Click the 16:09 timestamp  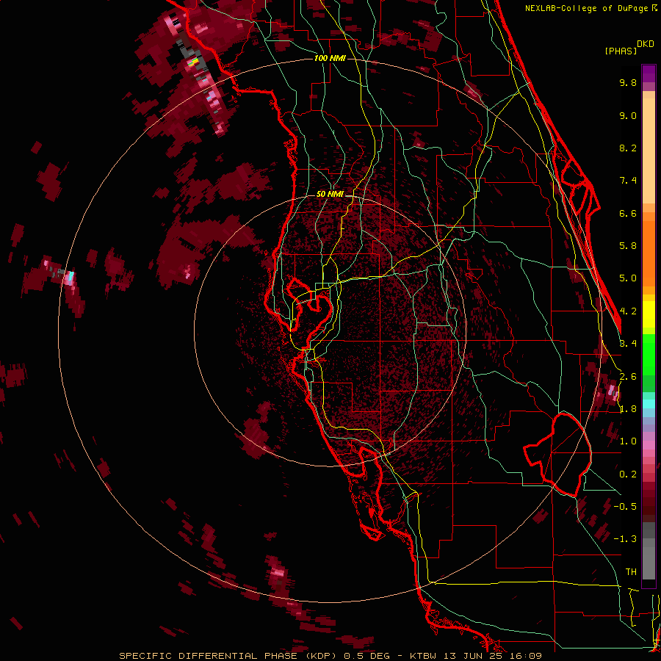pos(524,656)
